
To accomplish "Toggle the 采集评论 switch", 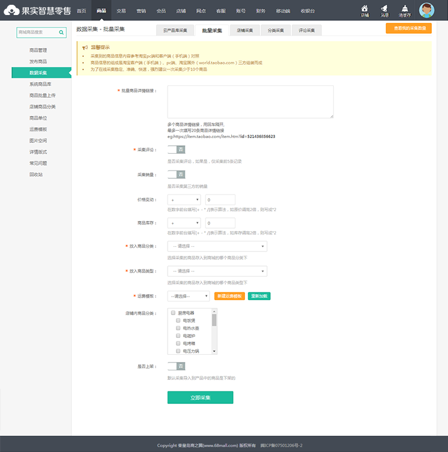I will coord(176,149).
